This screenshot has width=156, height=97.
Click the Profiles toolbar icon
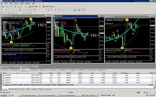click(x=7, y=6)
